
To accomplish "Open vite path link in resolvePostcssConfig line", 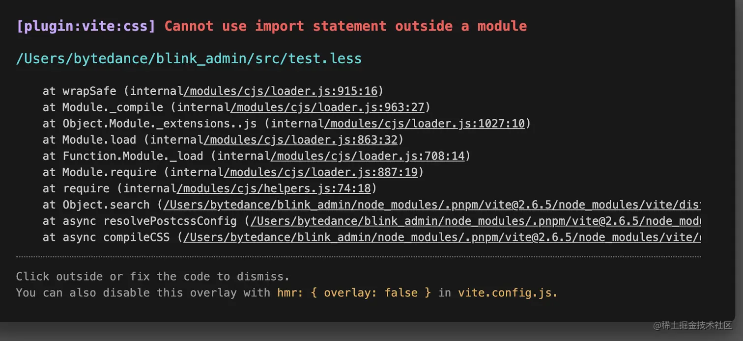I will [x=476, y=221].
